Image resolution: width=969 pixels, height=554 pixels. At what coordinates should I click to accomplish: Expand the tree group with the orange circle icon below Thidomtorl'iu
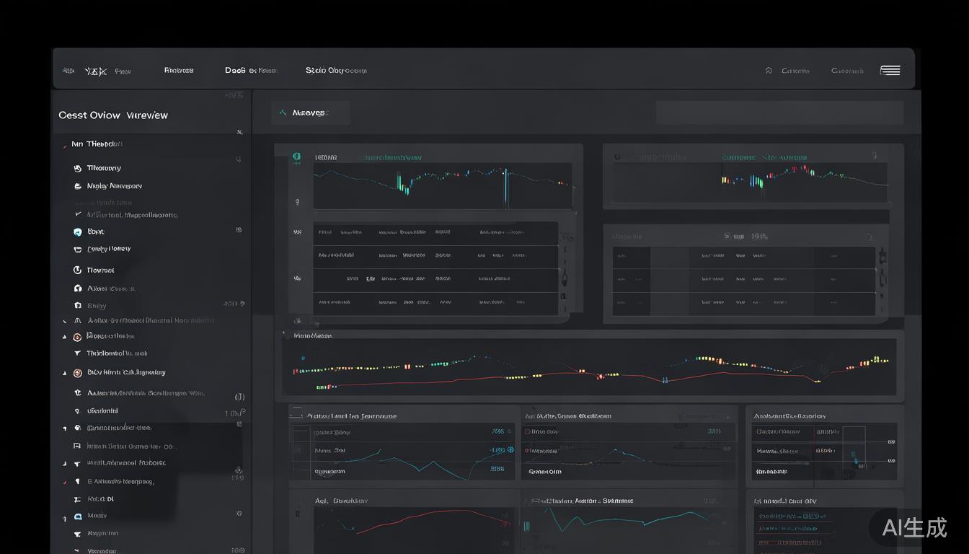point(64,373)
